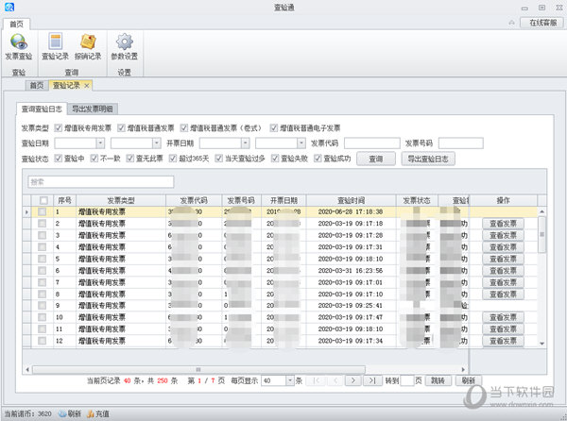
Task: Open 参数设置 gear settings
Action: point(124,45)
